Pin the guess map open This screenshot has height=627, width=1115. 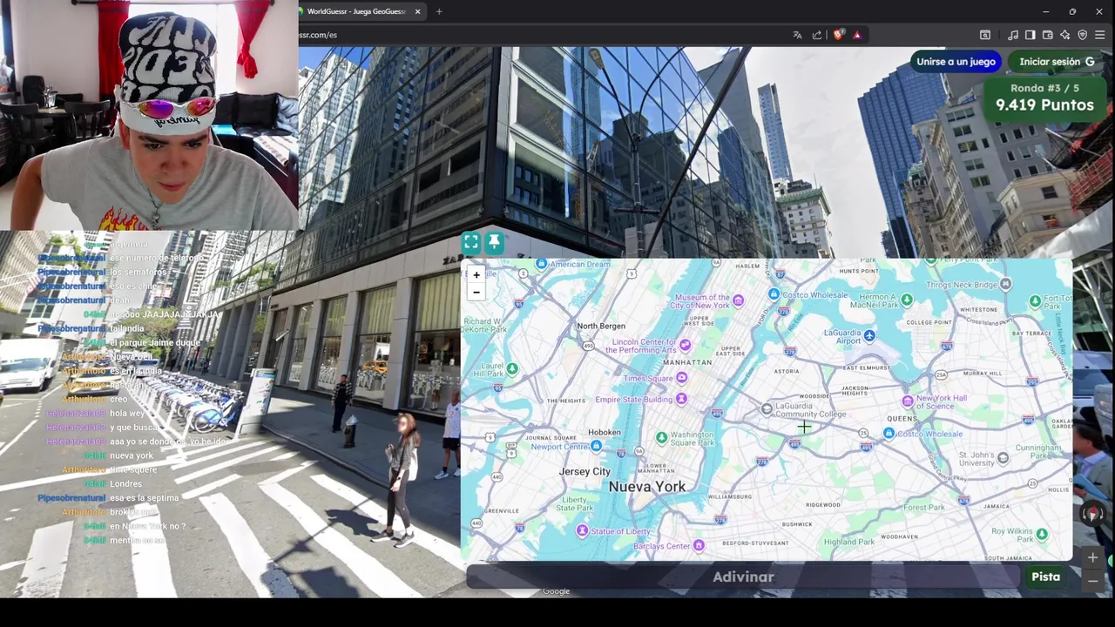[494, 242]
